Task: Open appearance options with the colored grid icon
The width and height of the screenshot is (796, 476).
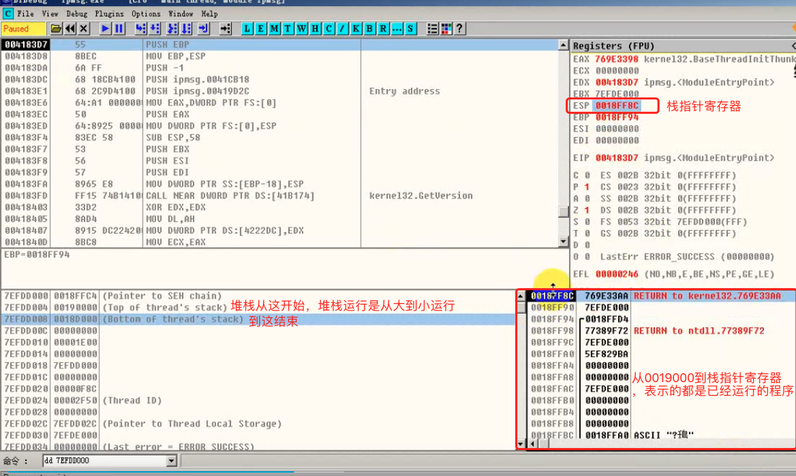Action: [446, 29]
